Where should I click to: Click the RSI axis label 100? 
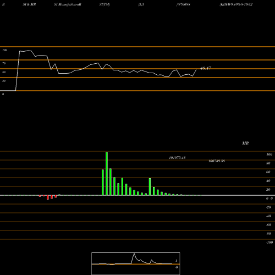click(x=4, y=50)
